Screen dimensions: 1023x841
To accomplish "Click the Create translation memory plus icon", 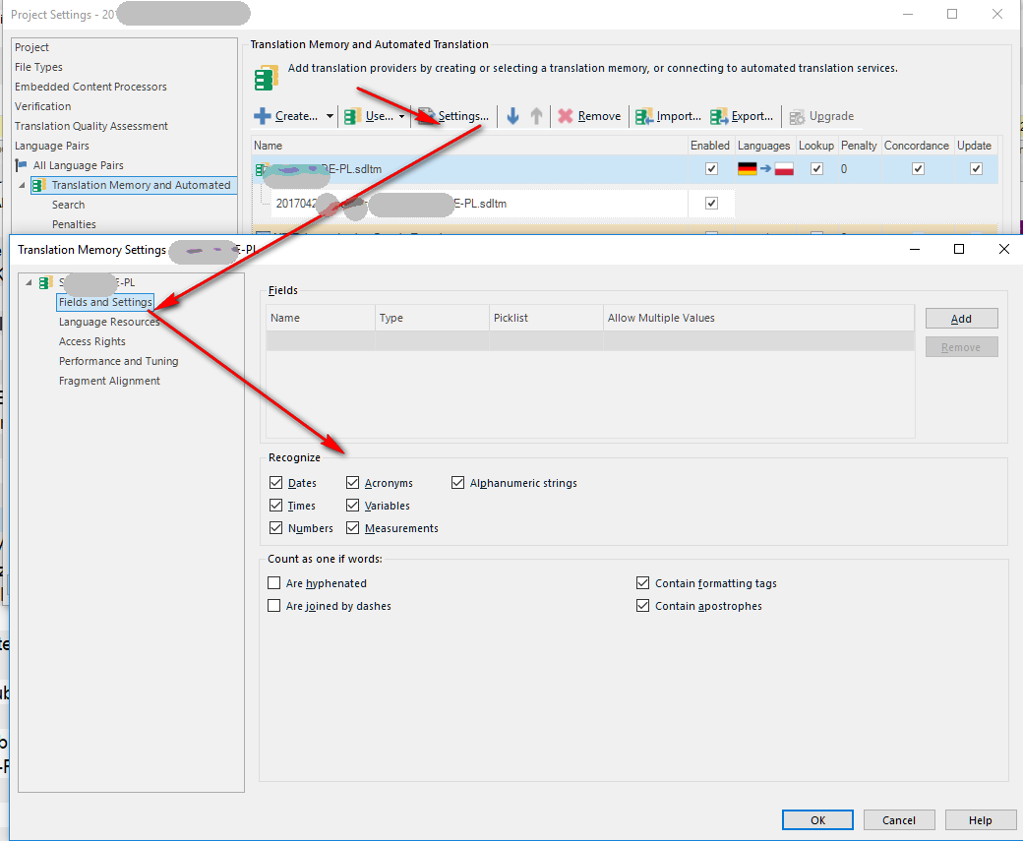I will tap(263, 116).
